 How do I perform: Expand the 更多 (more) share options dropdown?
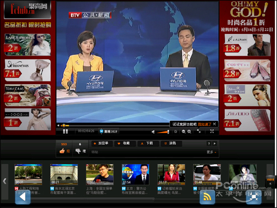pos(211,152)
